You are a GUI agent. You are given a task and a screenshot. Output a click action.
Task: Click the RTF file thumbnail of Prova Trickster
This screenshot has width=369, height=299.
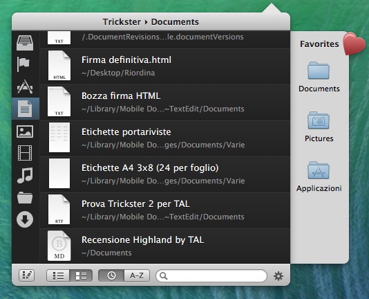click(59, 210)
